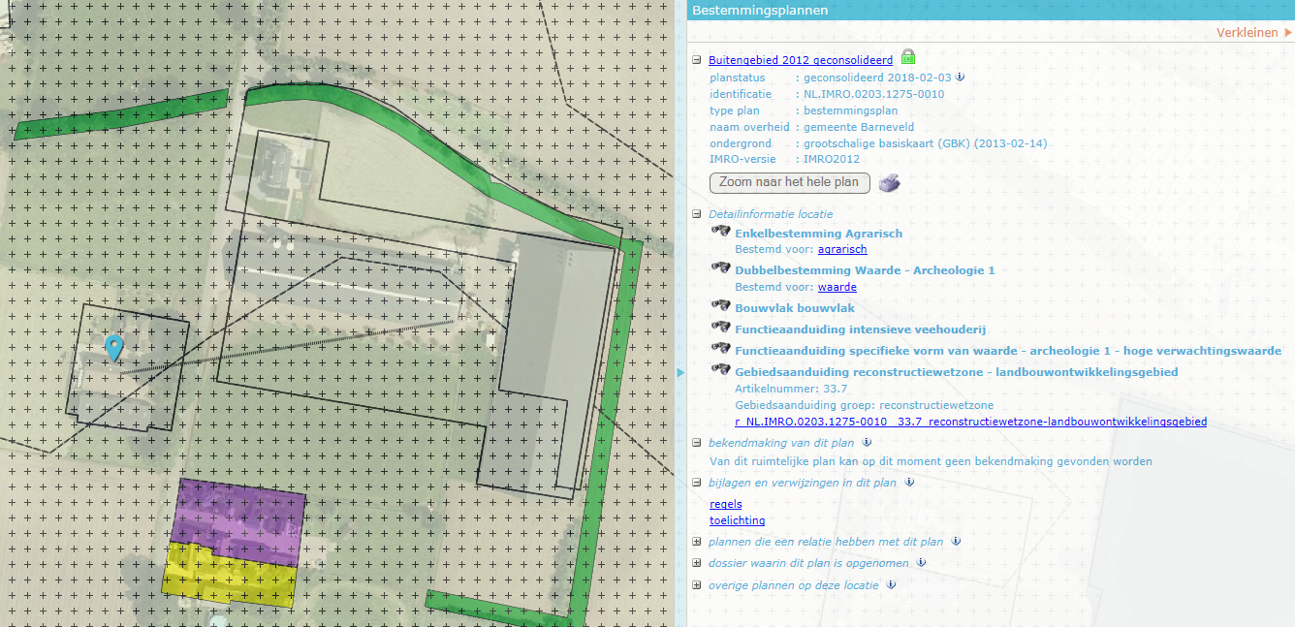
Task: Click the Bestemmingsplannen panel title
Action: (x=760, y=10)
